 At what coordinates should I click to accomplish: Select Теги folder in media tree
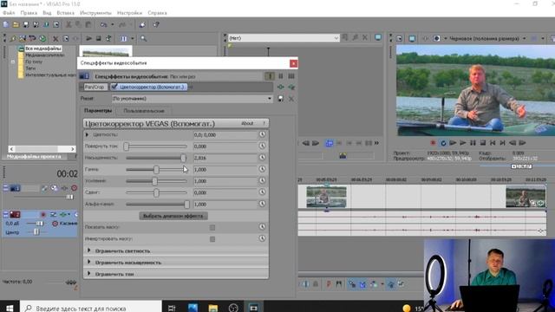(30, 68)
